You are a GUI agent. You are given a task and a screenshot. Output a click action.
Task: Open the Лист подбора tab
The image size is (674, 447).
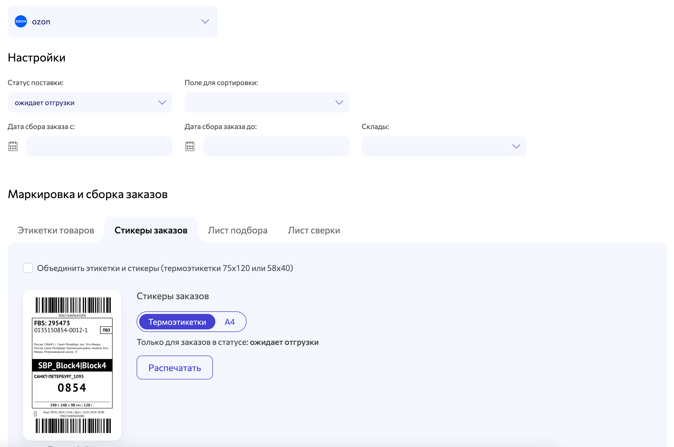pos(237,230)
